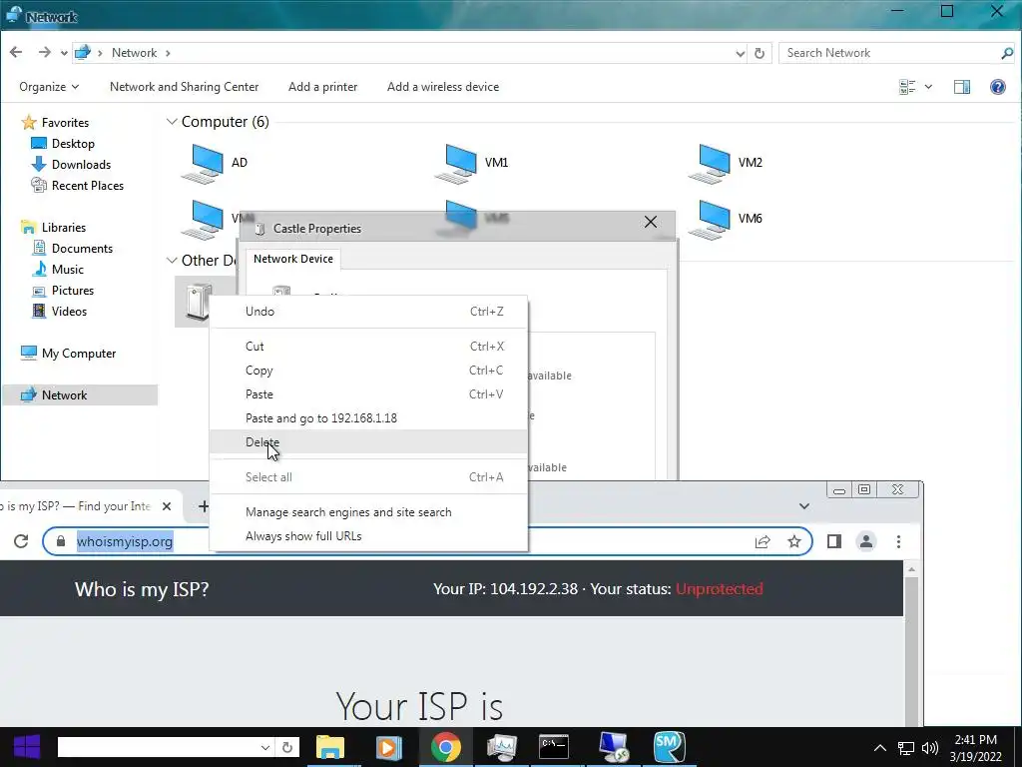Screen dimensions: 1022x767
Task: Bookmark this page with star icon
Action: click(793, 541)
